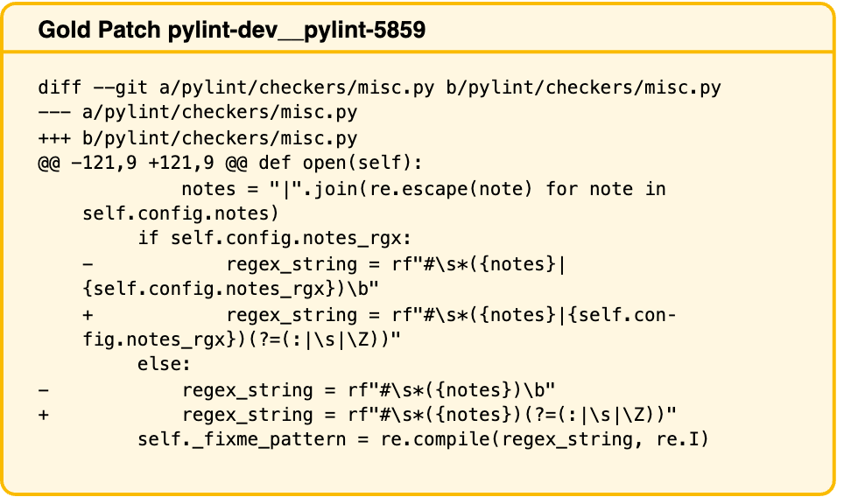
Task: Click the 'fig.notes_rgx})(?=(:|\s|\Z))"' continuation line
Action: pos(242,340)
